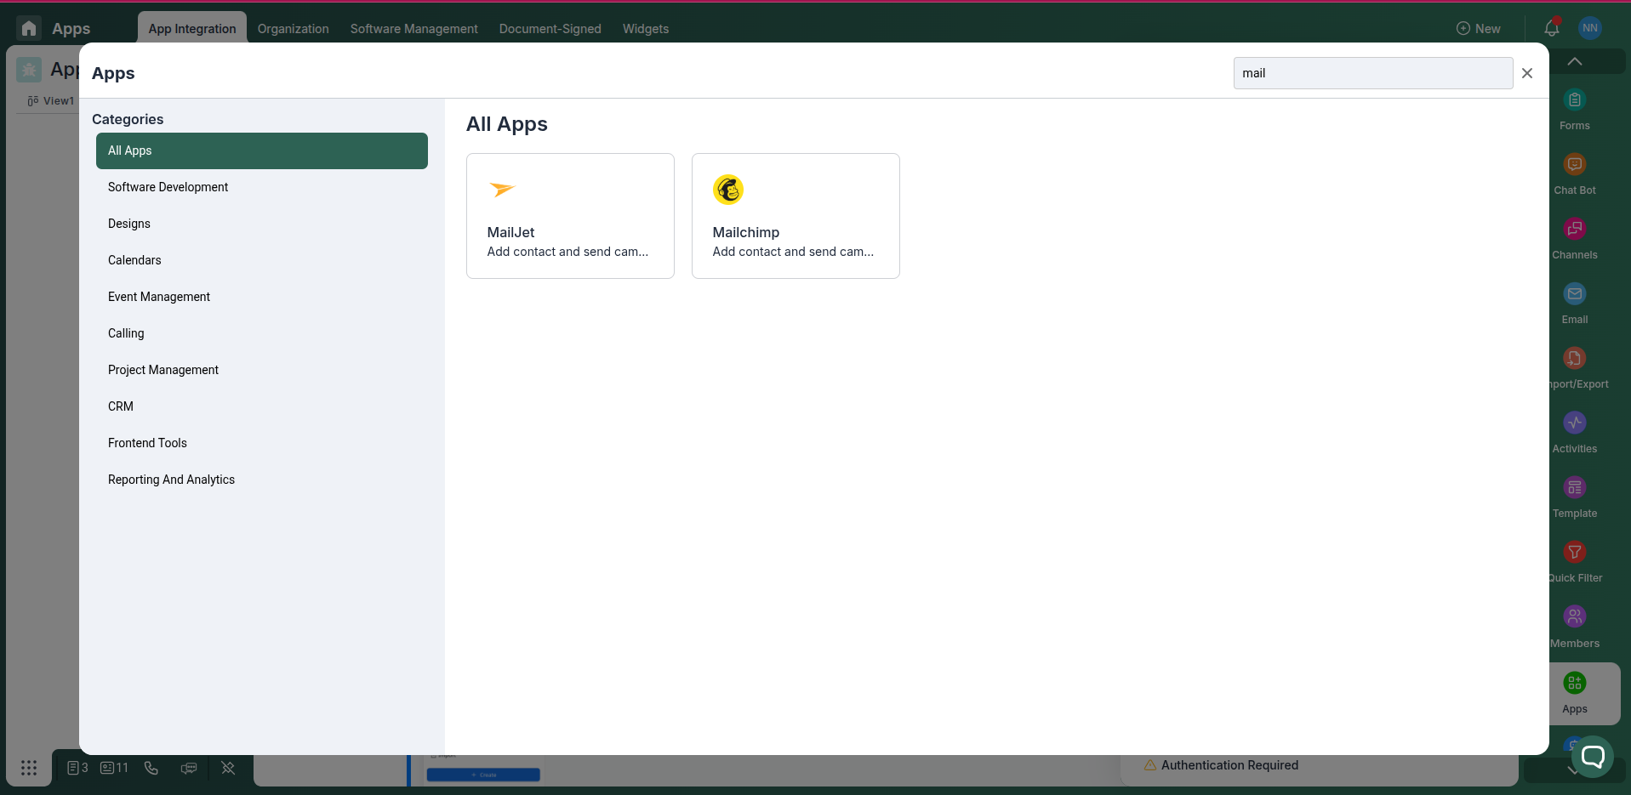
Task: Click the New button
Action: tap(1479, 28)
